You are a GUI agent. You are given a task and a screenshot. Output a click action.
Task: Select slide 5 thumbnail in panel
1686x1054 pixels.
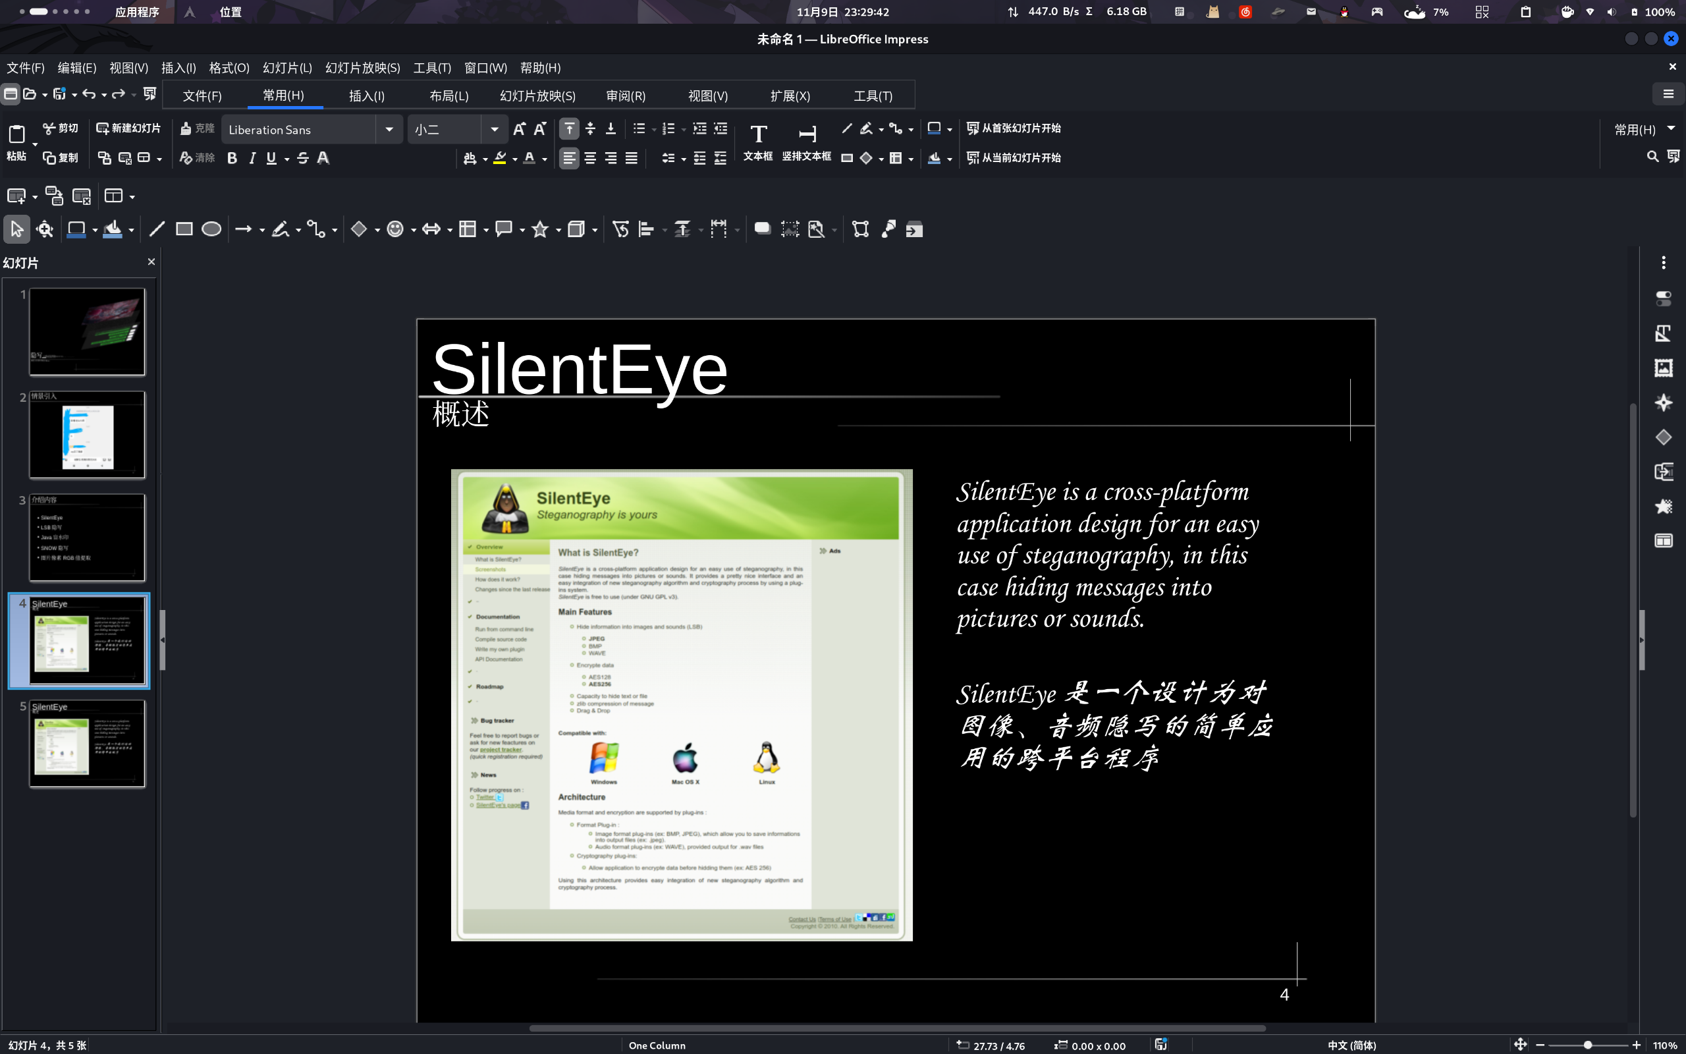click(x=87, y=744)
